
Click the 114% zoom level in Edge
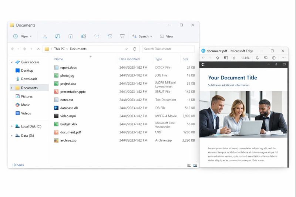(245, 58)
